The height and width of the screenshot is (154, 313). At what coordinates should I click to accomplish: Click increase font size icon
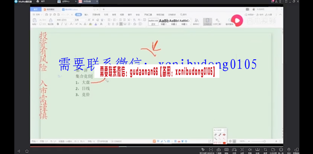(89, 20)
